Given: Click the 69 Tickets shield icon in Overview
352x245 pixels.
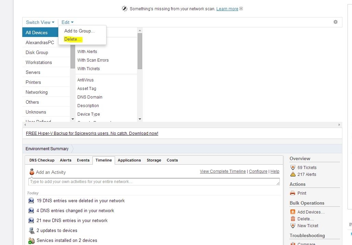Looking at the screenshot, I should (x=293, y=167).
